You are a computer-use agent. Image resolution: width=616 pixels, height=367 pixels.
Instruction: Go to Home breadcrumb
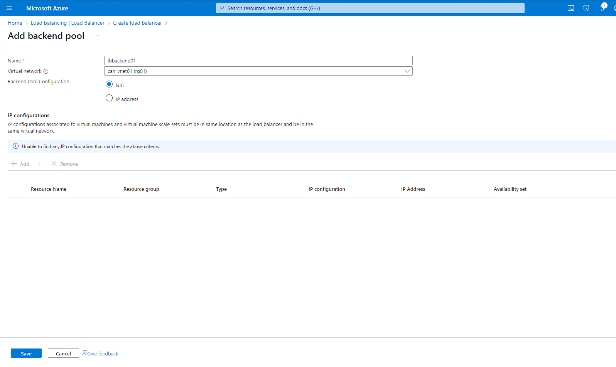pyautogui.click(x=15, y=23)
